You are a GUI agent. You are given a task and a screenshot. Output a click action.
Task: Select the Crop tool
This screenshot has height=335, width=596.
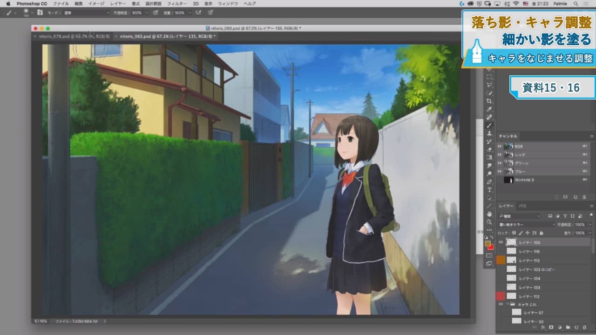coord(489,101)
